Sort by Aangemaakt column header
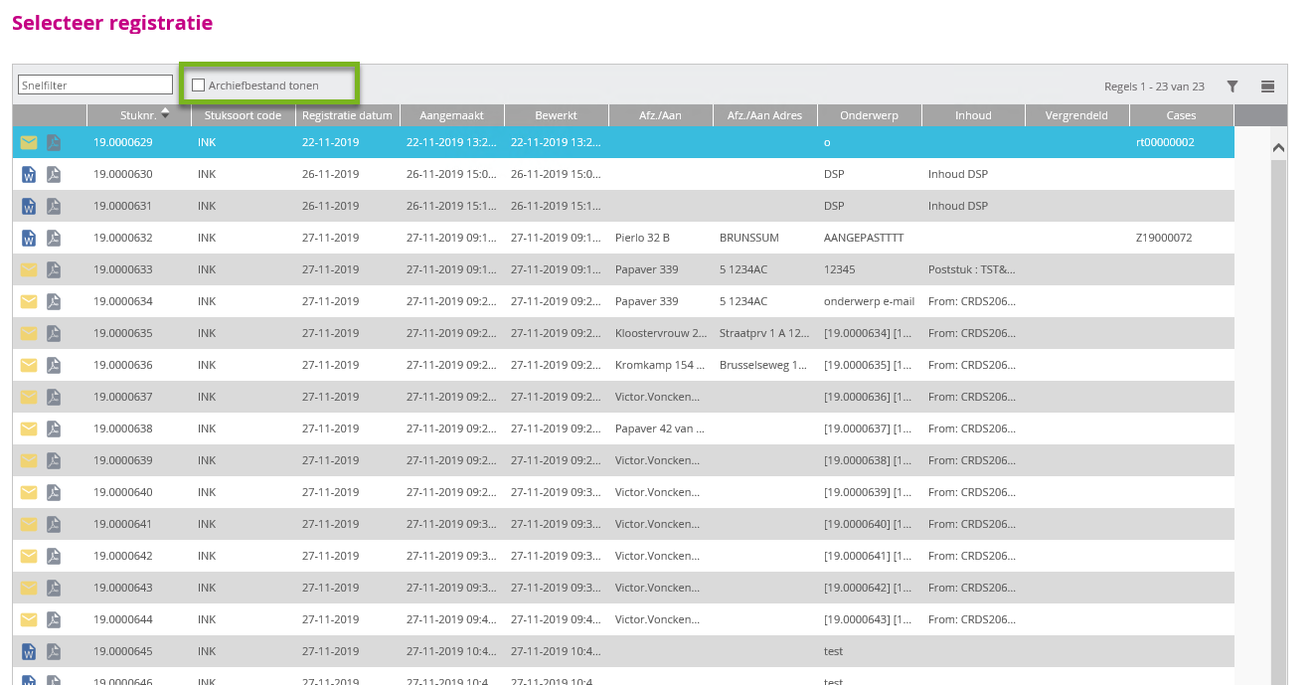This screenshot has height=685, width=1315. click(x=452, y=115)
